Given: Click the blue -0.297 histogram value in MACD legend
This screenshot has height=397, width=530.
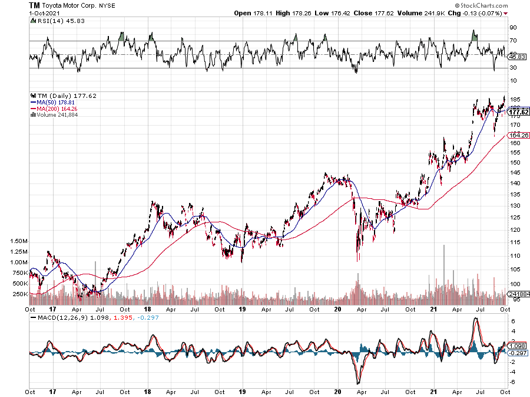Looking at the screenshot, I should 148,317.
